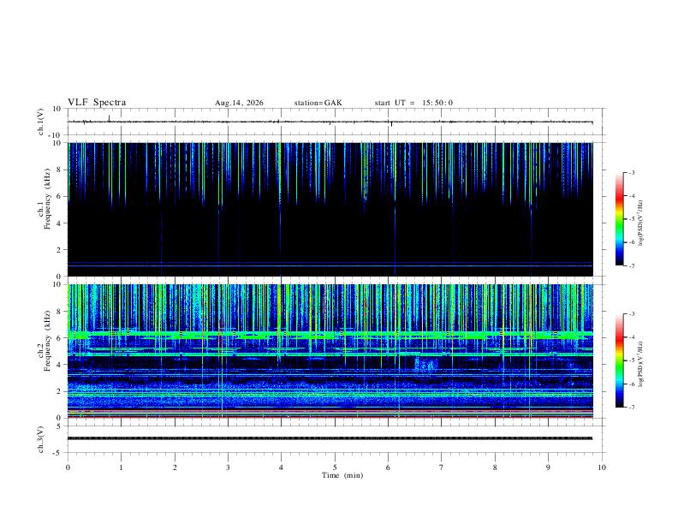Click the ch.1(V) waveform trace

coord(330,122)
